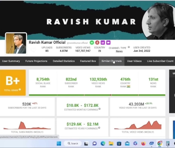Image resolution: width=175 pixels, height=148 pixels.
Task: Open the Mail app in the taskbar
Action: point(127,143)
